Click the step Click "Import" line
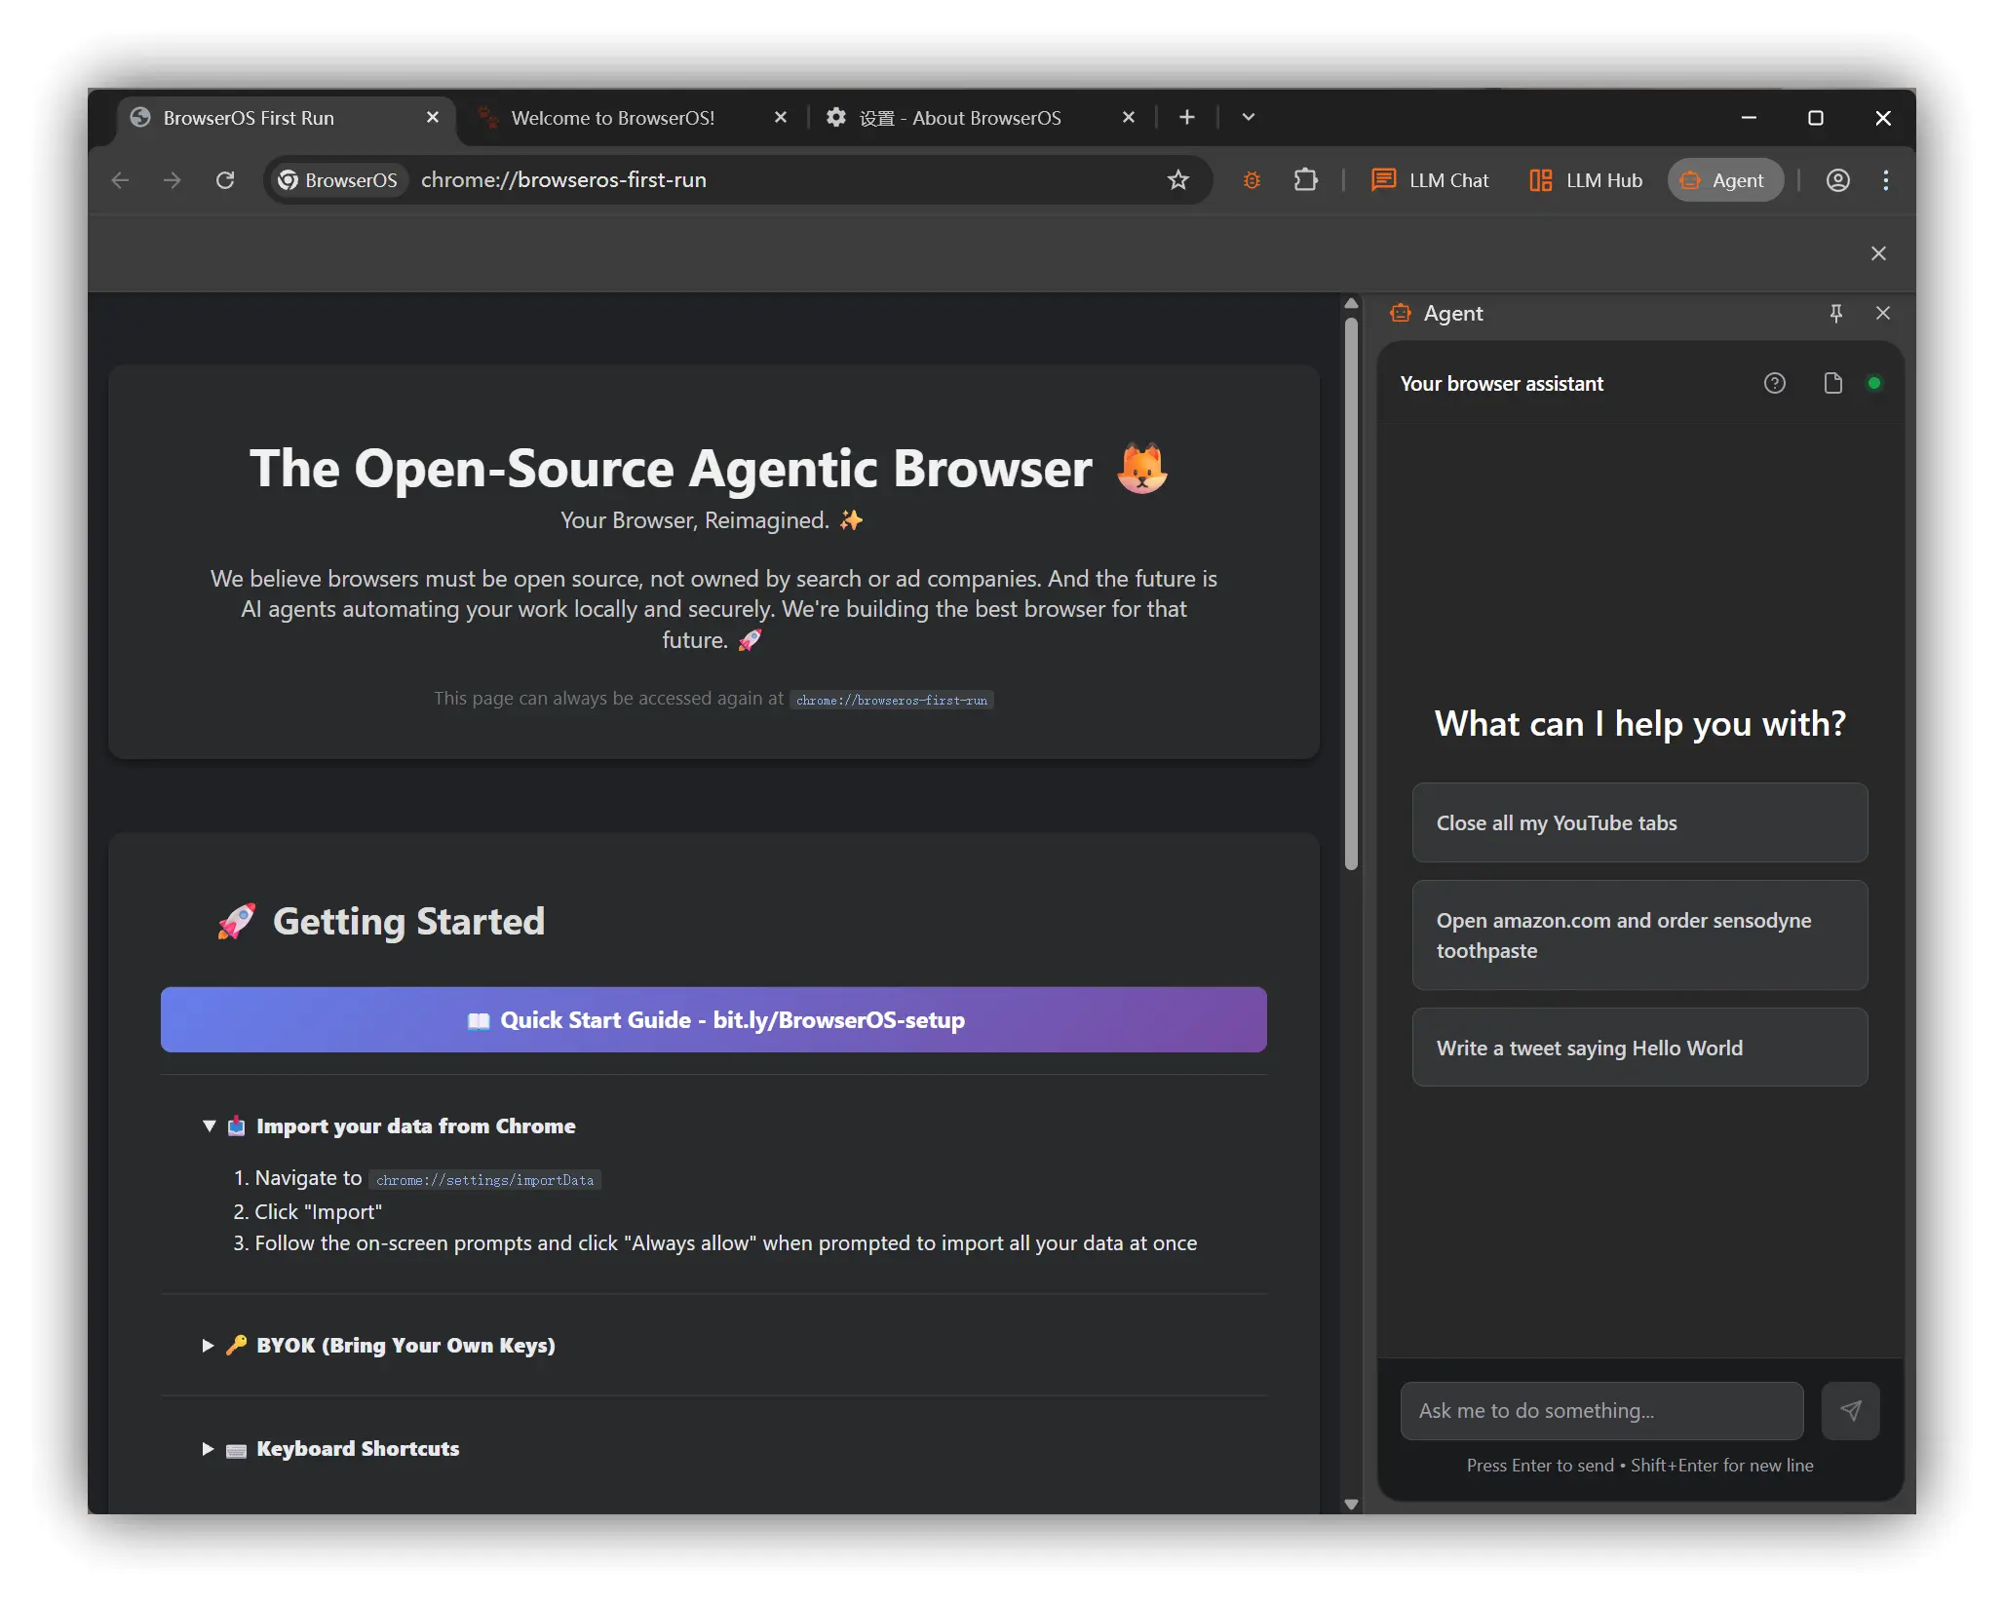 [308, 1211]
